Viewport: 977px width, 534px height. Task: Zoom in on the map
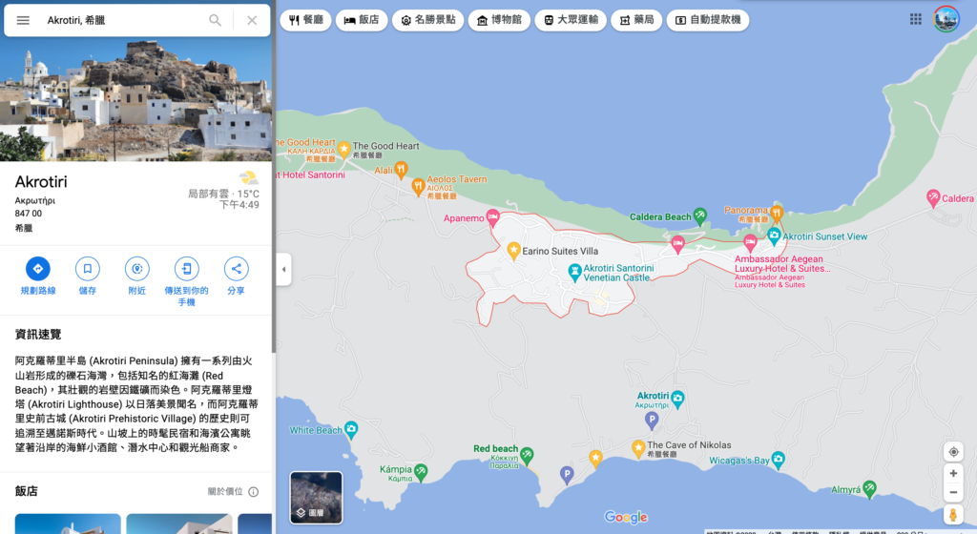952,474
